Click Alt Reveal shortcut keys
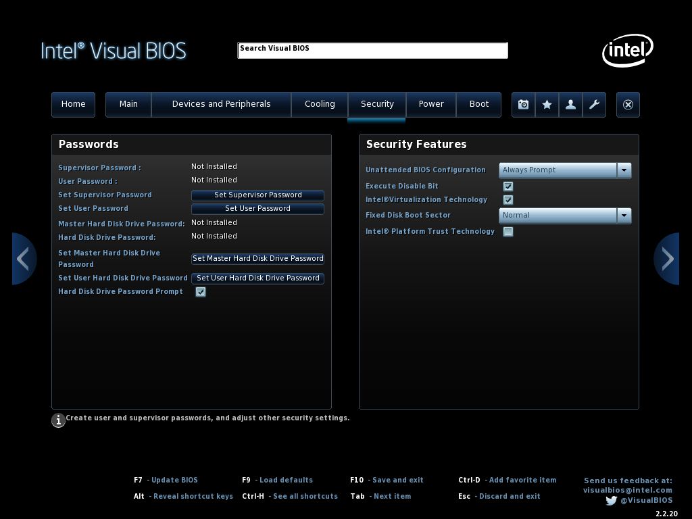 point(183,496)
